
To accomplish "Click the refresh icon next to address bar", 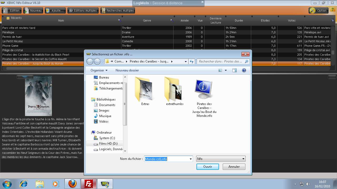I will click(x=192, y=61).
